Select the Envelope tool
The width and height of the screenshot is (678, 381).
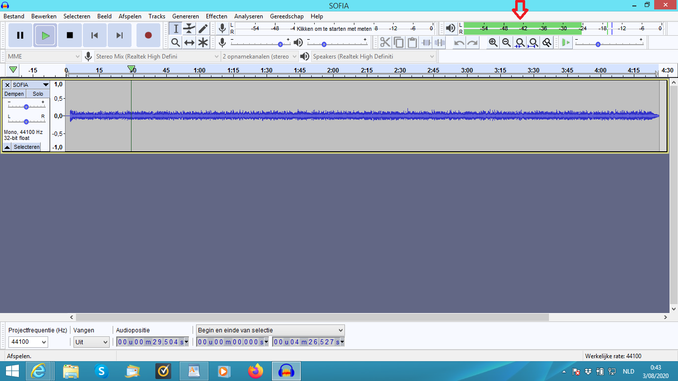pyautogui.click(x=189, y=29)
